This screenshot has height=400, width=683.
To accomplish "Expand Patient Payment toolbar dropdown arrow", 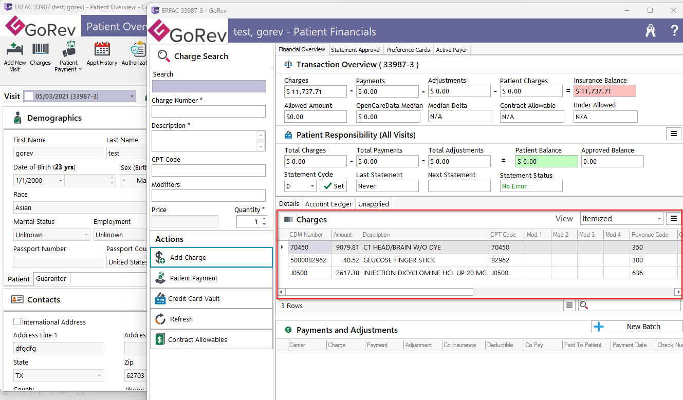I will (x=80, y=70).
